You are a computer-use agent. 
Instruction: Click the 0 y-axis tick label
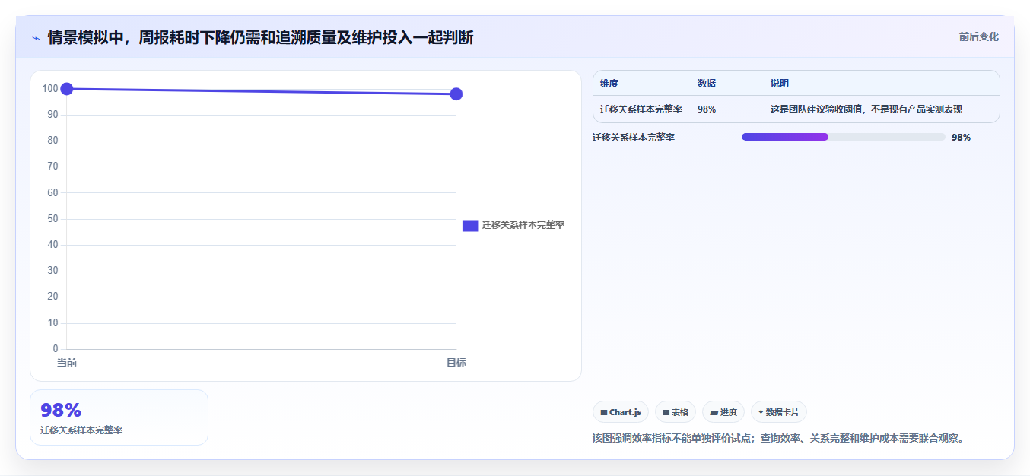tap(56, 349)
